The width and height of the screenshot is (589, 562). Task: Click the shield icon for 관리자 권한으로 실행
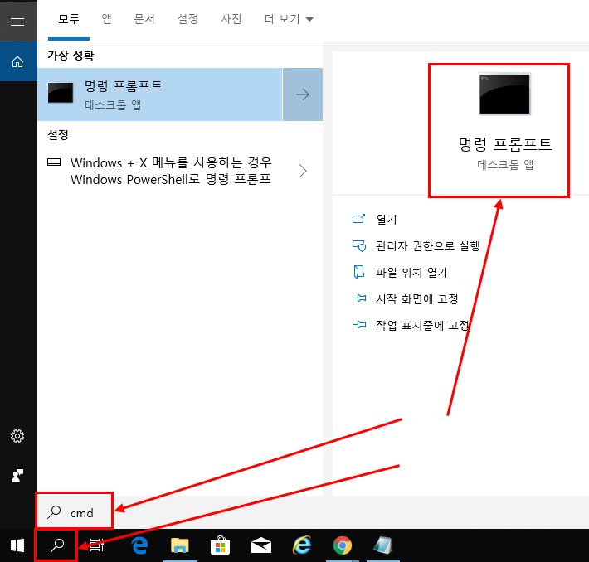point(359,246)
